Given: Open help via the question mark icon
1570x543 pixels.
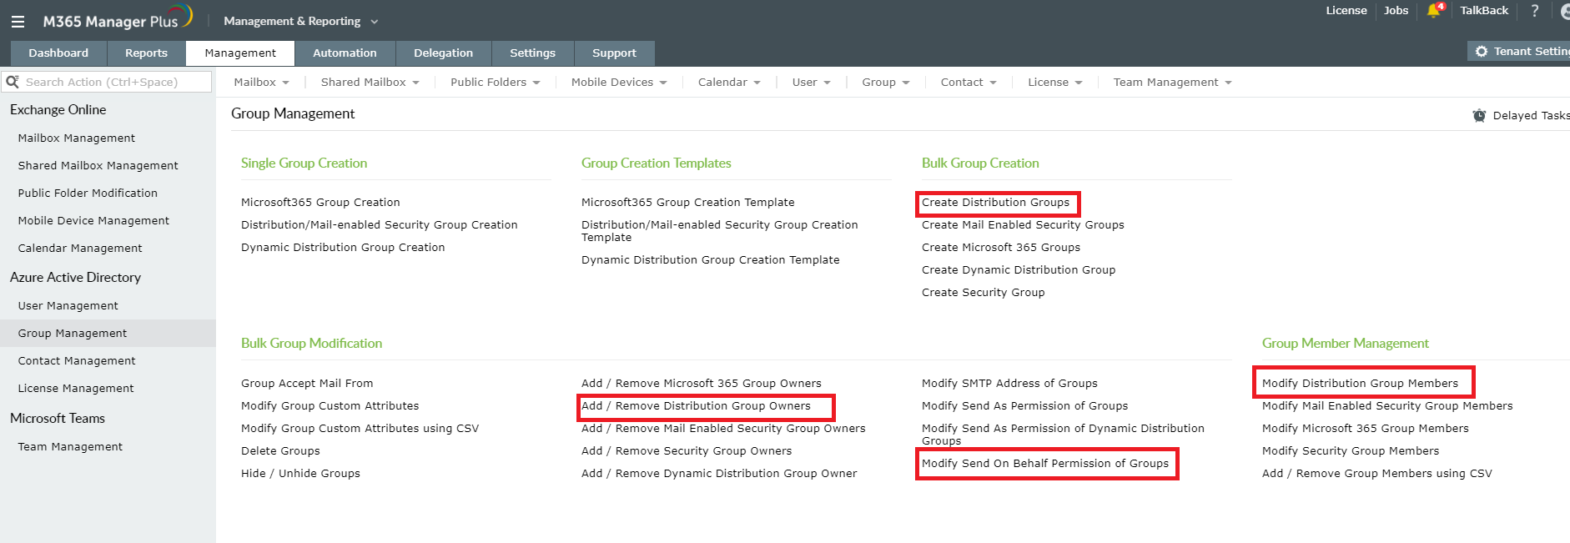Looking at the screenshot, I should pyautogui.click(x=1534, y=11).
